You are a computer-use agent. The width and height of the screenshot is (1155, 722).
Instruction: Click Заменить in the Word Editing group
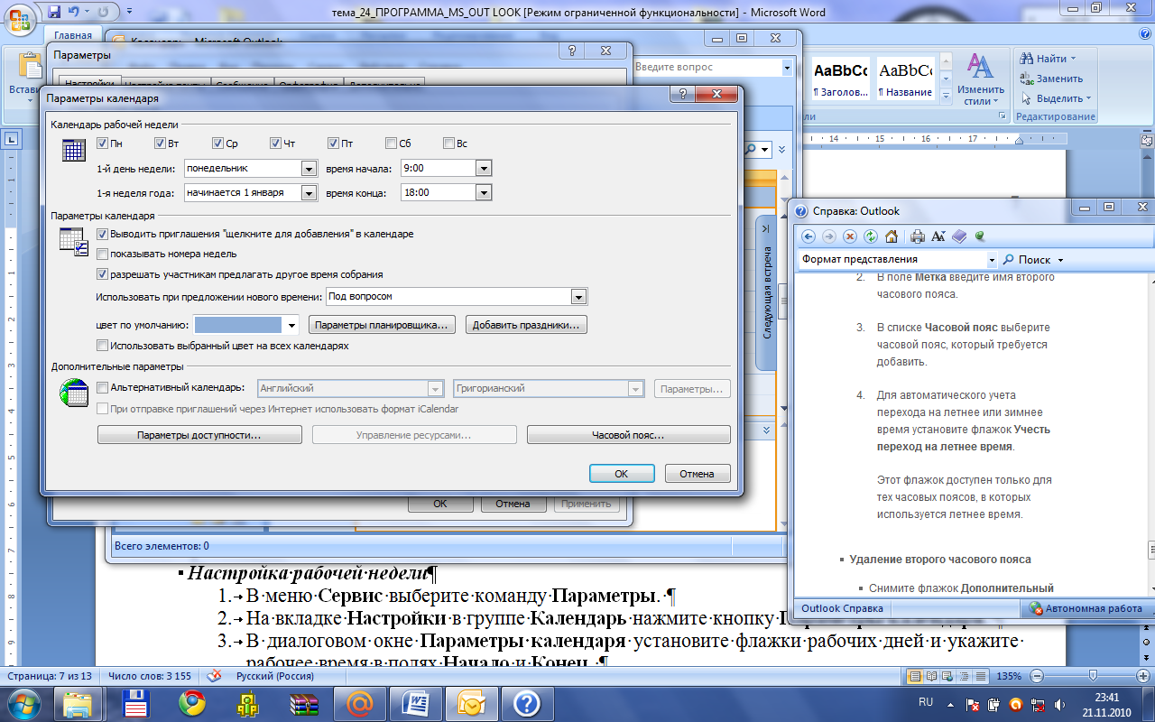[x=1052, y=79]
